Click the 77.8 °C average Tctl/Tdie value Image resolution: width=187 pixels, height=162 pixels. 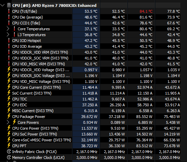[x=174, y=11]
